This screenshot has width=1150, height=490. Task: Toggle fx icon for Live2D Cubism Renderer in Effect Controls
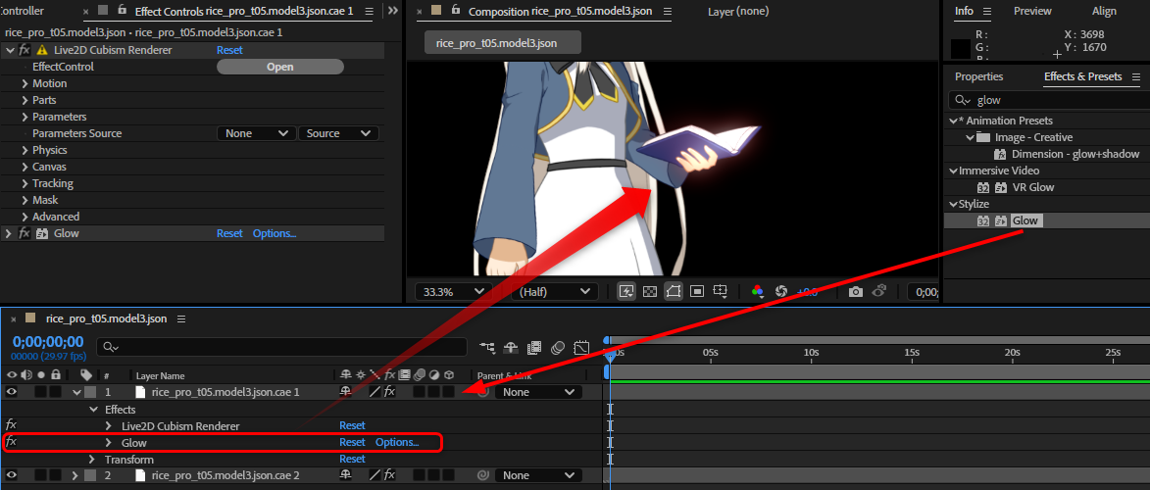[x=25, y=50]
